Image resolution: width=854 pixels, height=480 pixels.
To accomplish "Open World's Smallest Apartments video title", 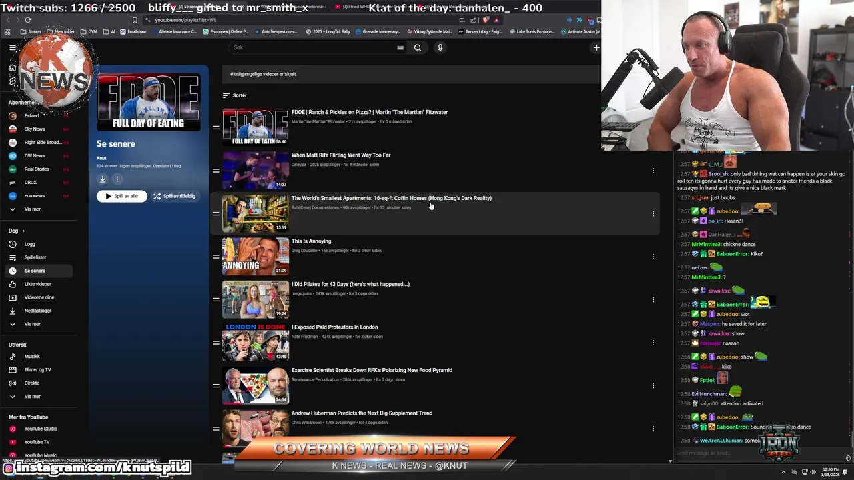I will pyautogui.click(x=391, y=198).
